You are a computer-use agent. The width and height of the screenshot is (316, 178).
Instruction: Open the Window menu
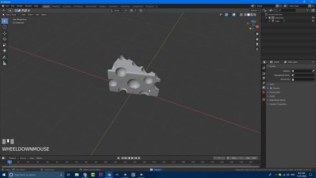28,6
